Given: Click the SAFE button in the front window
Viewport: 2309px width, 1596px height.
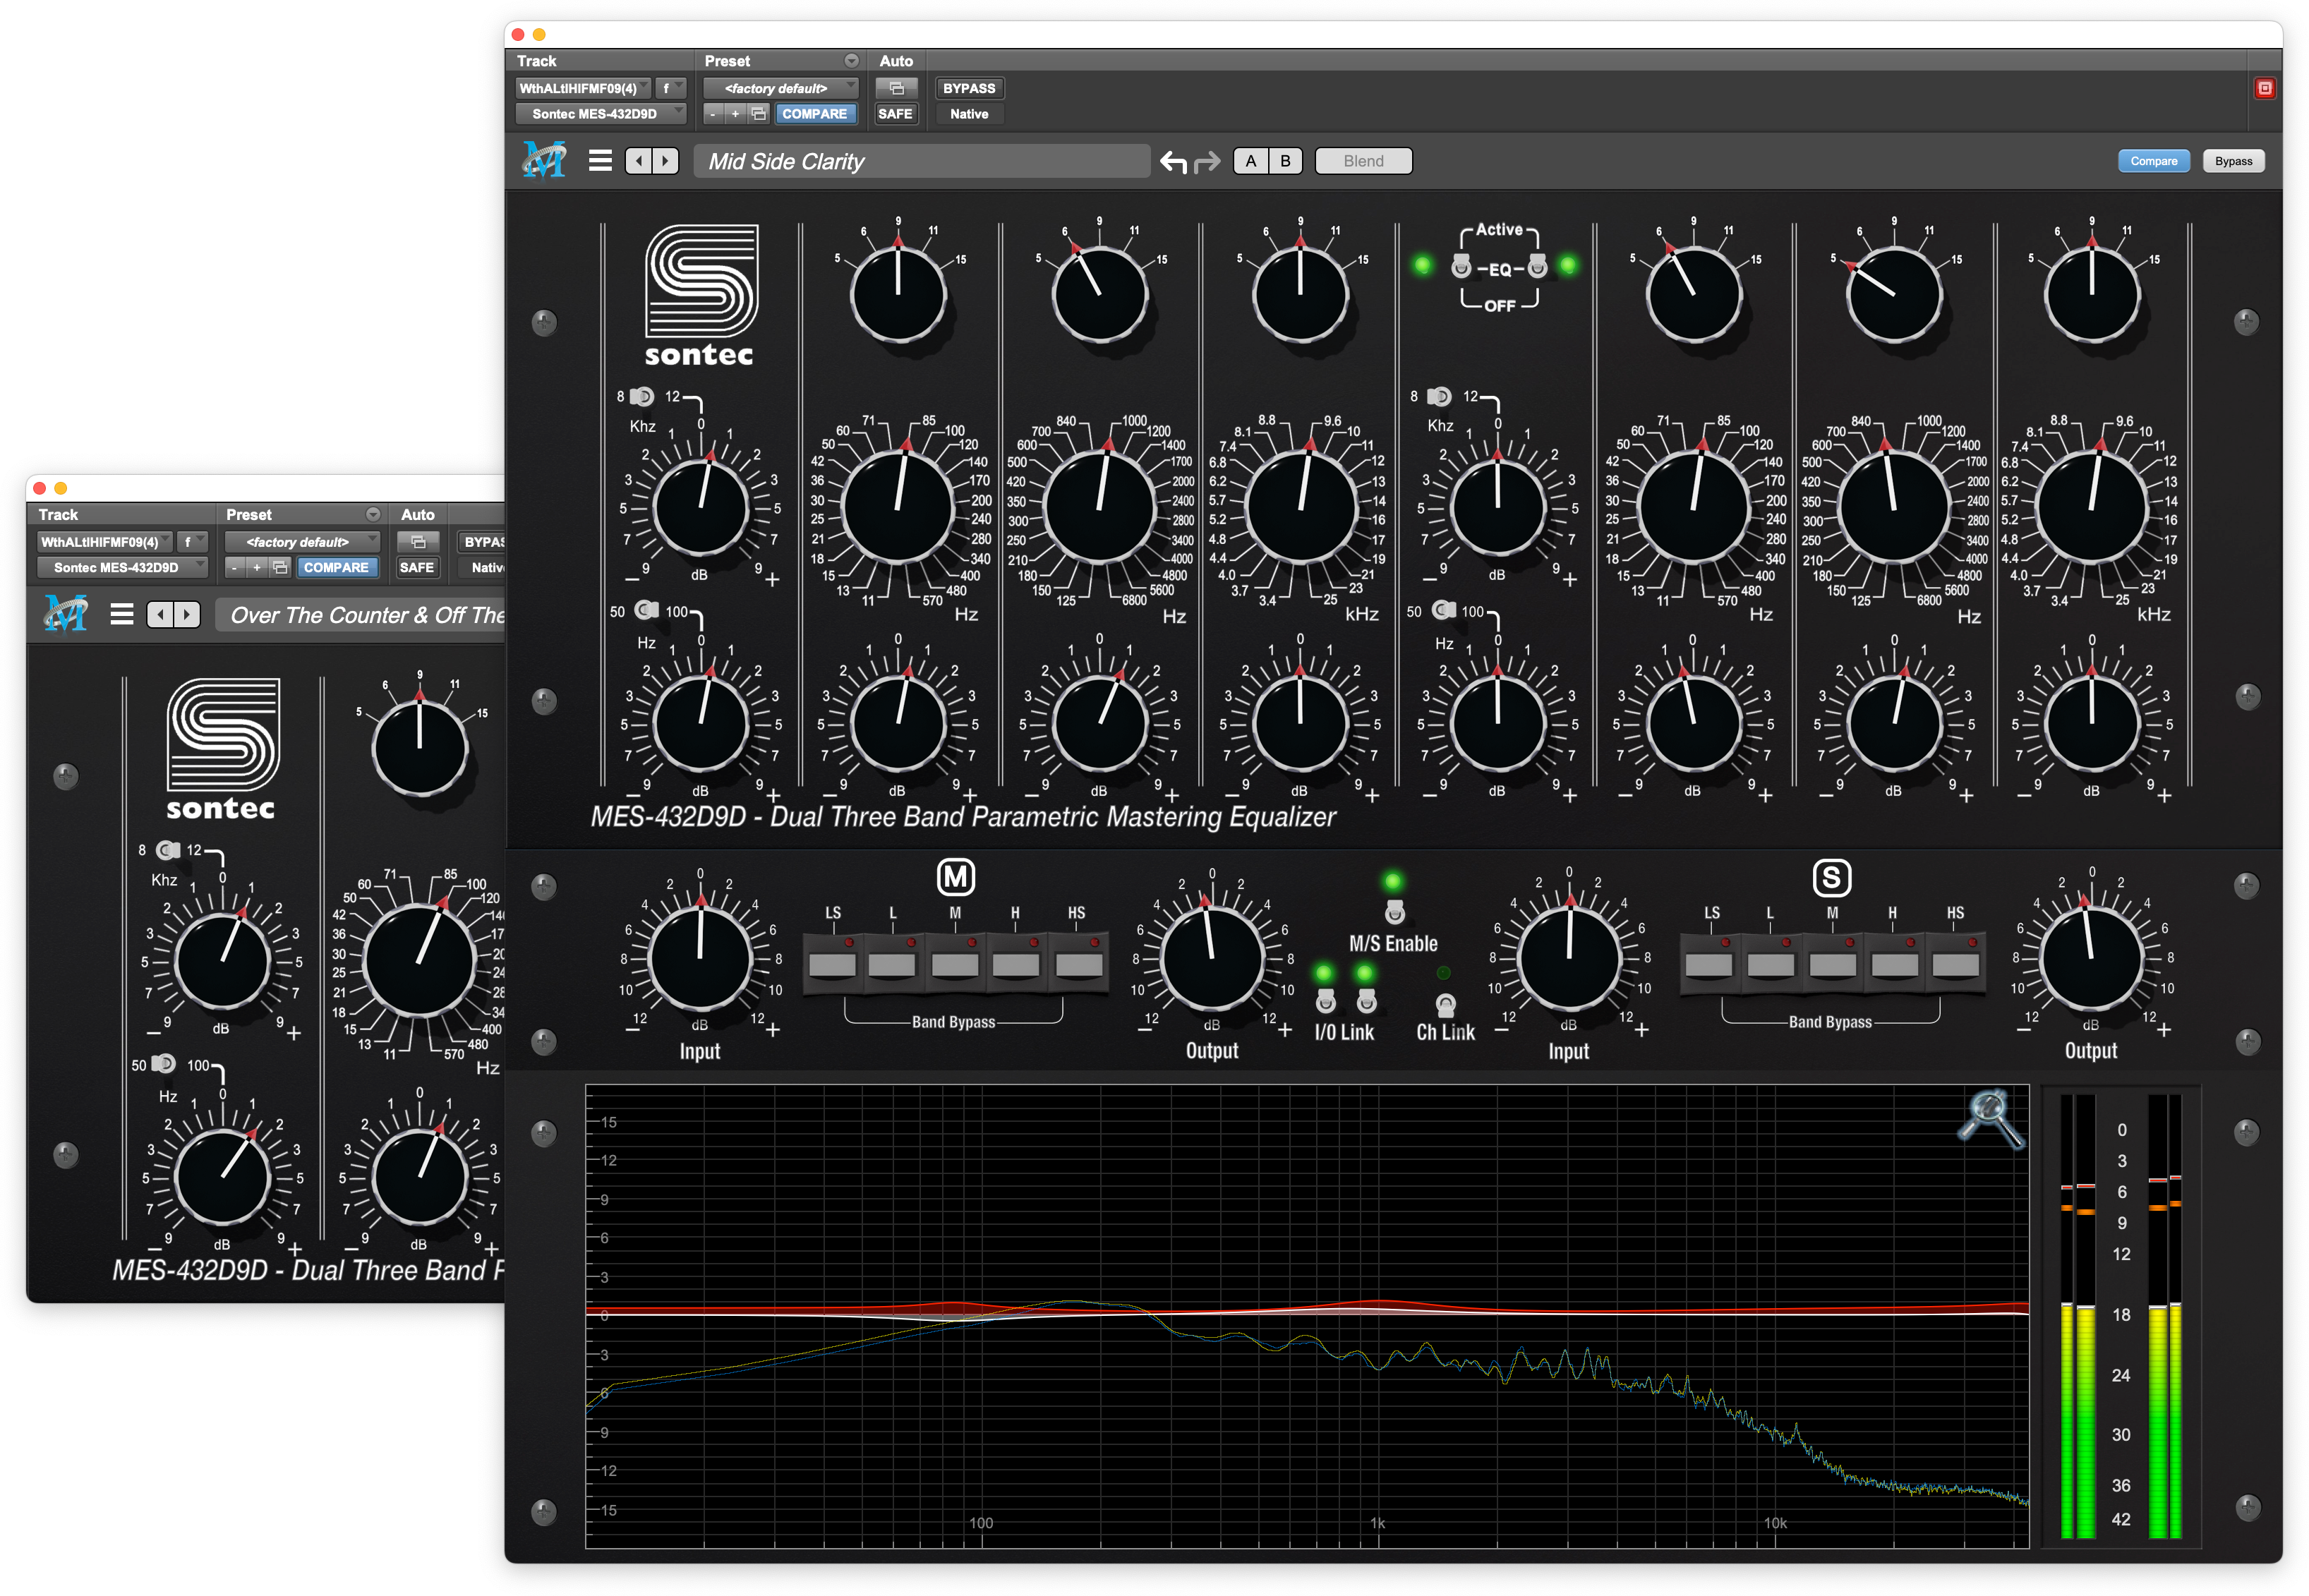Looking at the screenshot, I should click(x=895, y=114).
